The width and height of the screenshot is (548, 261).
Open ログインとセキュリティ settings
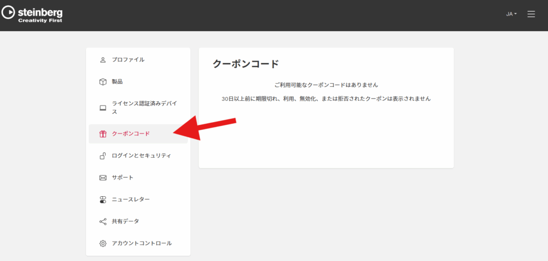pos(138,156)
